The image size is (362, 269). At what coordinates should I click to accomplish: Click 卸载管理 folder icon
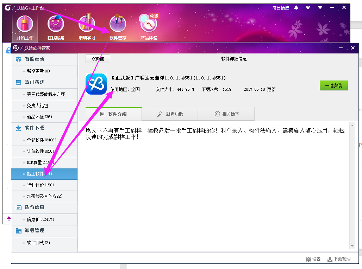point(18,231)
